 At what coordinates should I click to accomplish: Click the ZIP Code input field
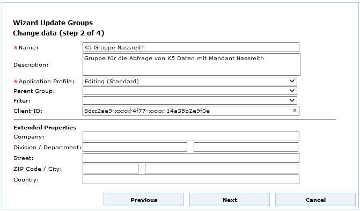pyautogui.click(x=111, y=169)
